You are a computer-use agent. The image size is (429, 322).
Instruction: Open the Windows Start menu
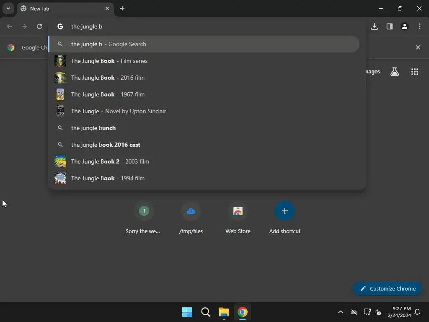click(187, 312)
